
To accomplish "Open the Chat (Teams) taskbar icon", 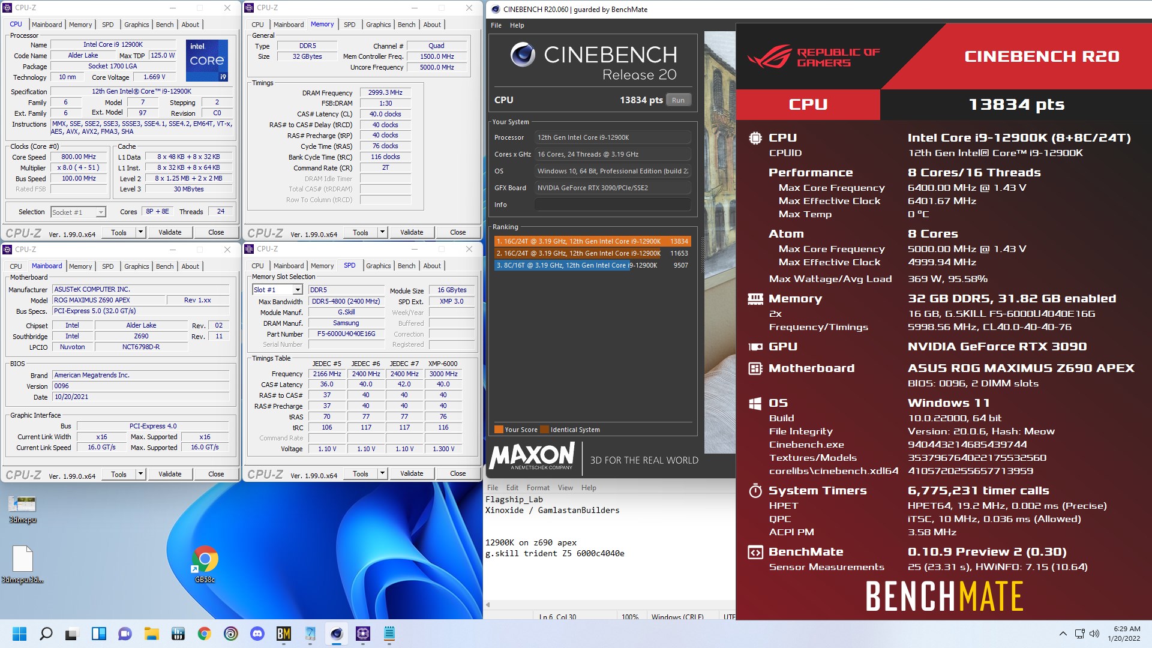I will 125,634.
